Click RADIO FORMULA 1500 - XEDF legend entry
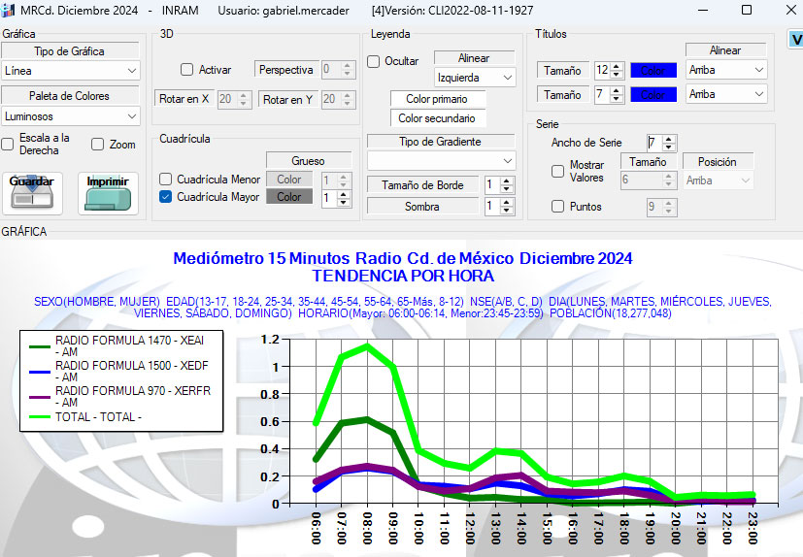 click(x=118, y=371)
